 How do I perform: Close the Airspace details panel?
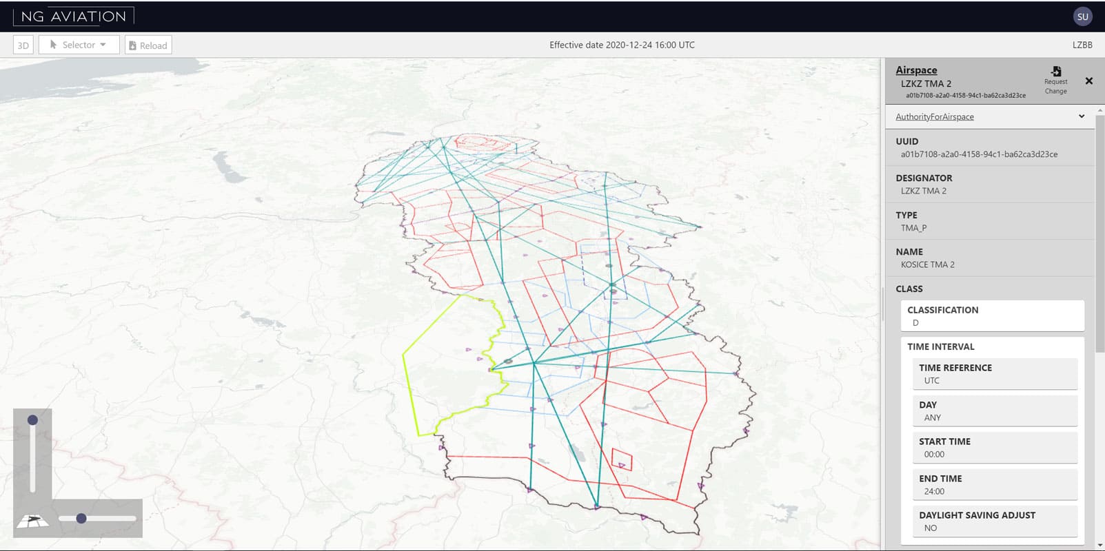pos(1089,81)
